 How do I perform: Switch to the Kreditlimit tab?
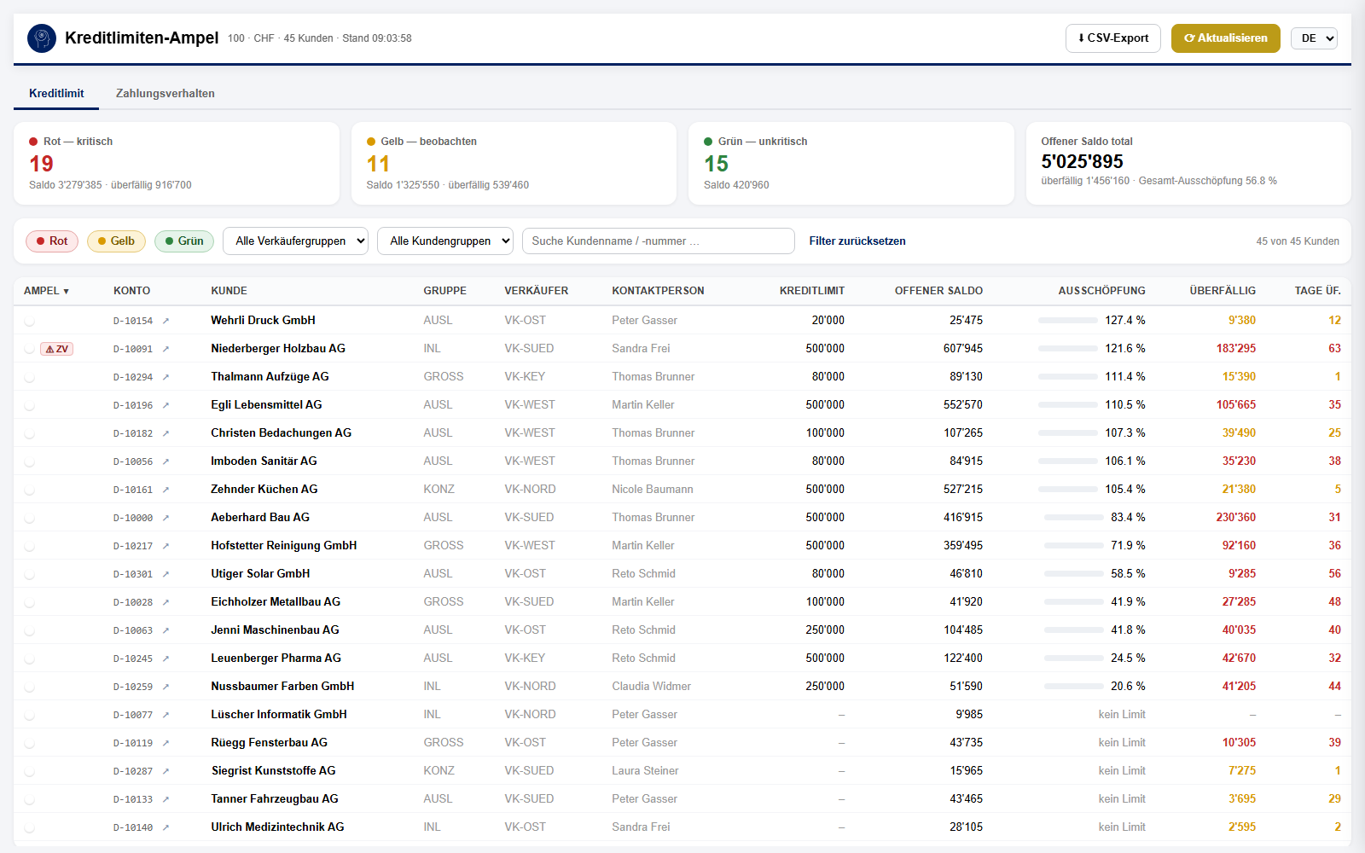[56, 94]
